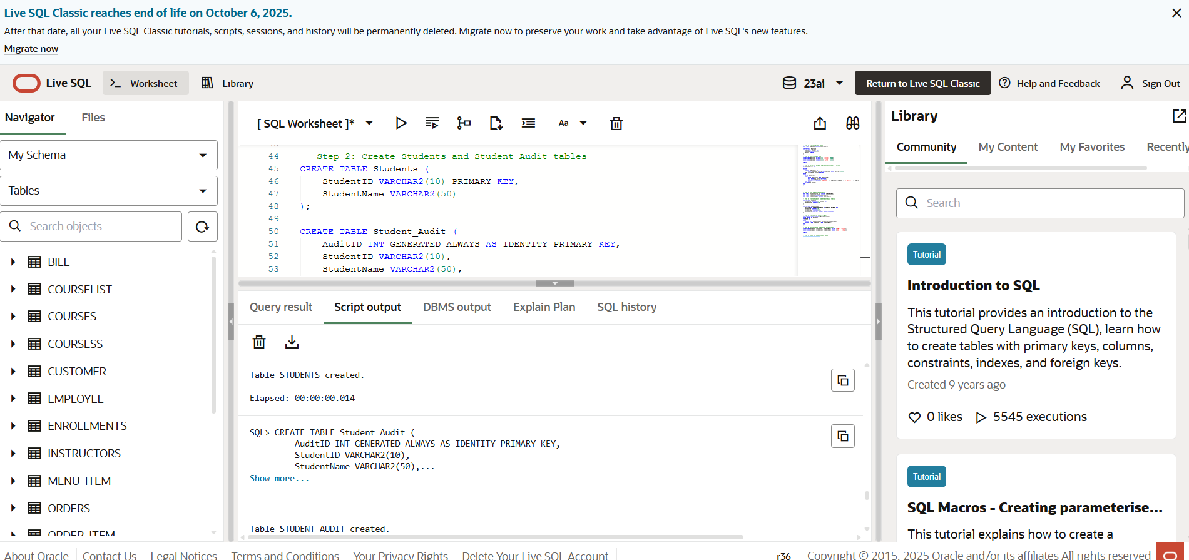Open the Library menu item
This screenshot has height=560, width=1189.
[227, 83]
